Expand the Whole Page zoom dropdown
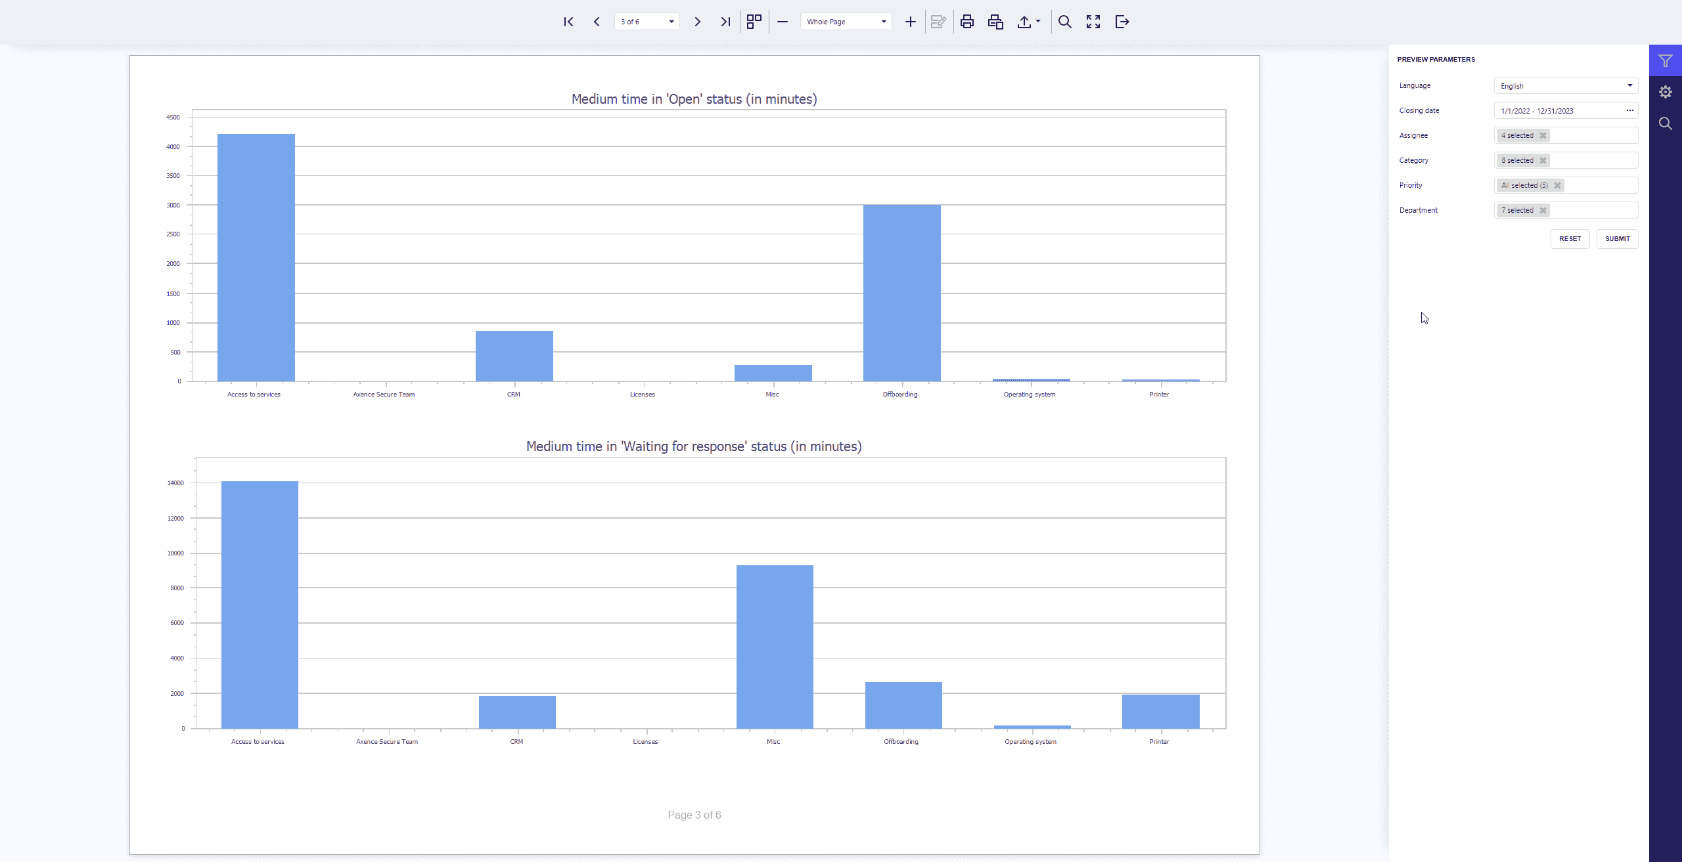 [883, 22]
